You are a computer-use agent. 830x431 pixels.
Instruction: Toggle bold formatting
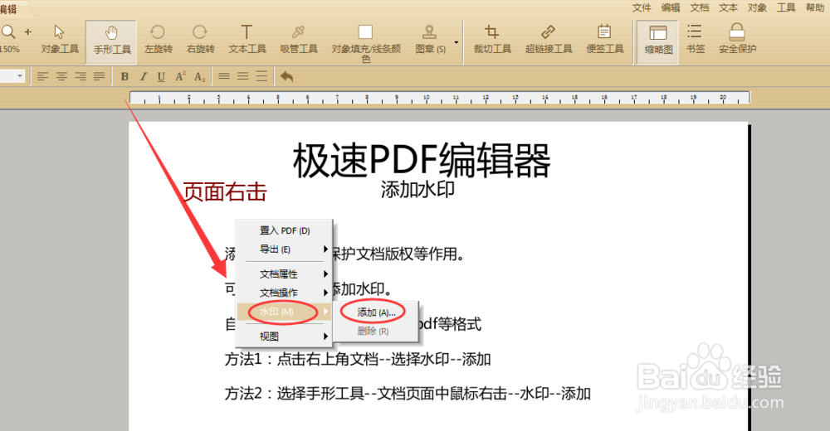[124, 77]
